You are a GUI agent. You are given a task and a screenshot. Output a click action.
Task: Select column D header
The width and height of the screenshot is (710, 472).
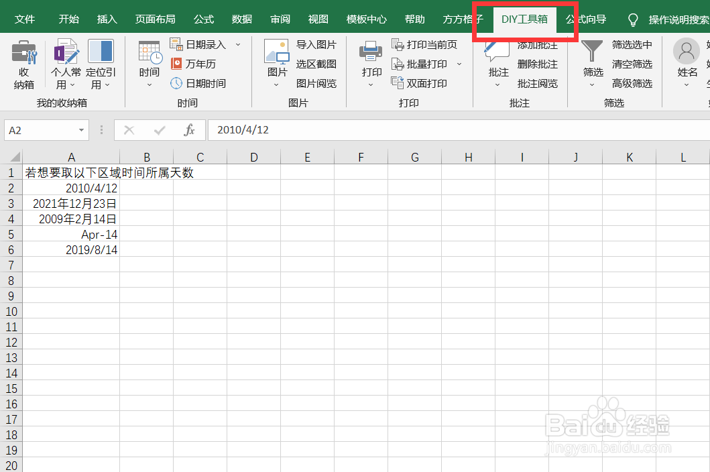(x=253, y=157)
